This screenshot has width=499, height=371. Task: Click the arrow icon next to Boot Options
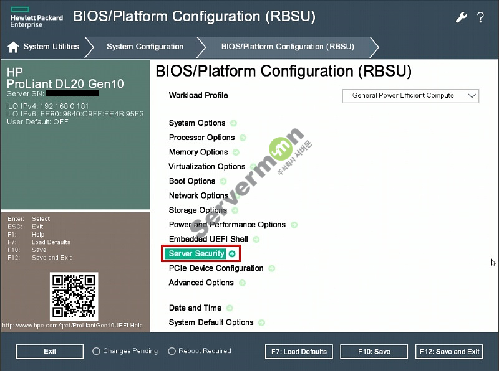coord(223,181)
